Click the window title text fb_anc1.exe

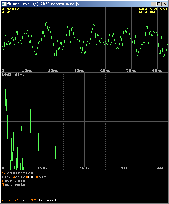(x=19, y=4)
